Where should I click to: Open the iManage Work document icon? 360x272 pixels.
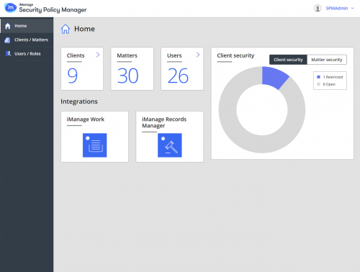pyautogui.click(x=95, y=145)
